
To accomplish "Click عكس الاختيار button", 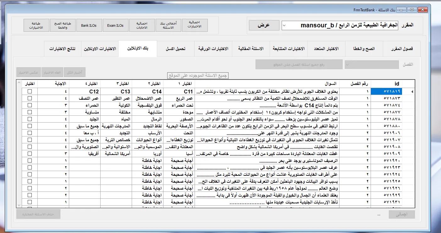I will [x=29, y=72].
